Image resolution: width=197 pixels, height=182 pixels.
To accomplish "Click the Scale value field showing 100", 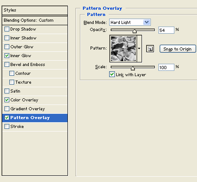I will pyautogui.click(x=166, y=67).
